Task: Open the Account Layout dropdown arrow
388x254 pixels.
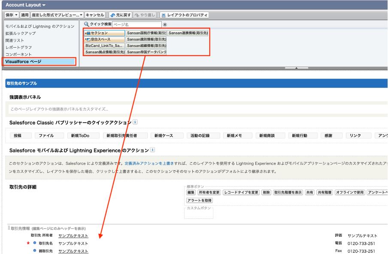Action: (x=44, y=5)
